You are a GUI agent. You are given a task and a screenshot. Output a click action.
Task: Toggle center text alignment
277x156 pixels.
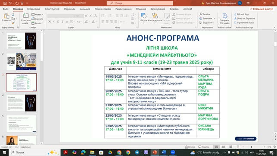coord(107,22)
